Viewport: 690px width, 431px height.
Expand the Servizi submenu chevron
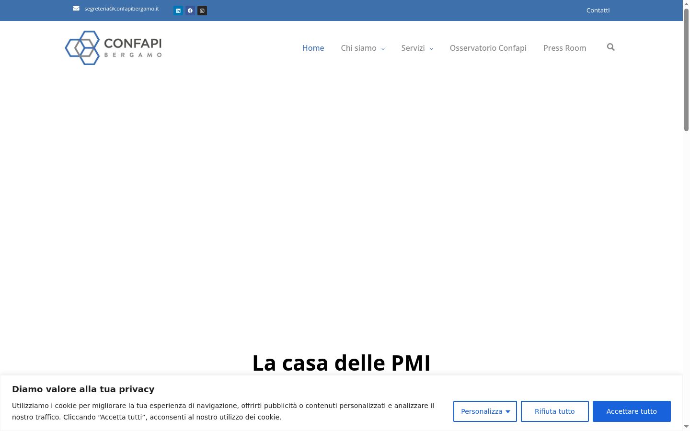click(x=431, y=49)
